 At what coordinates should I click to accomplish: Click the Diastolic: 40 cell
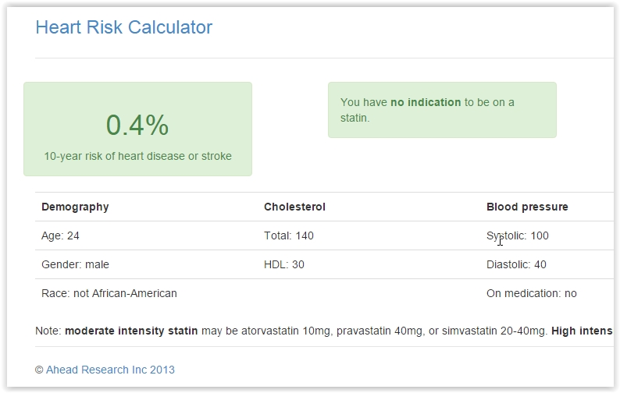coord(516,264)
